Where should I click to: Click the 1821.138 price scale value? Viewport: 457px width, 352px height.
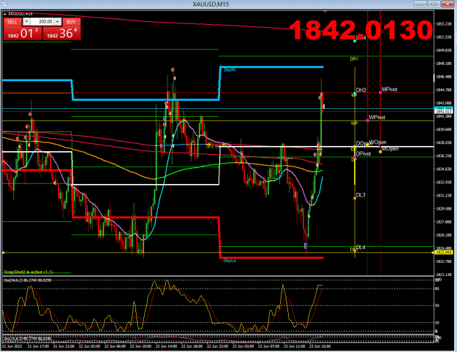[444, 275]
